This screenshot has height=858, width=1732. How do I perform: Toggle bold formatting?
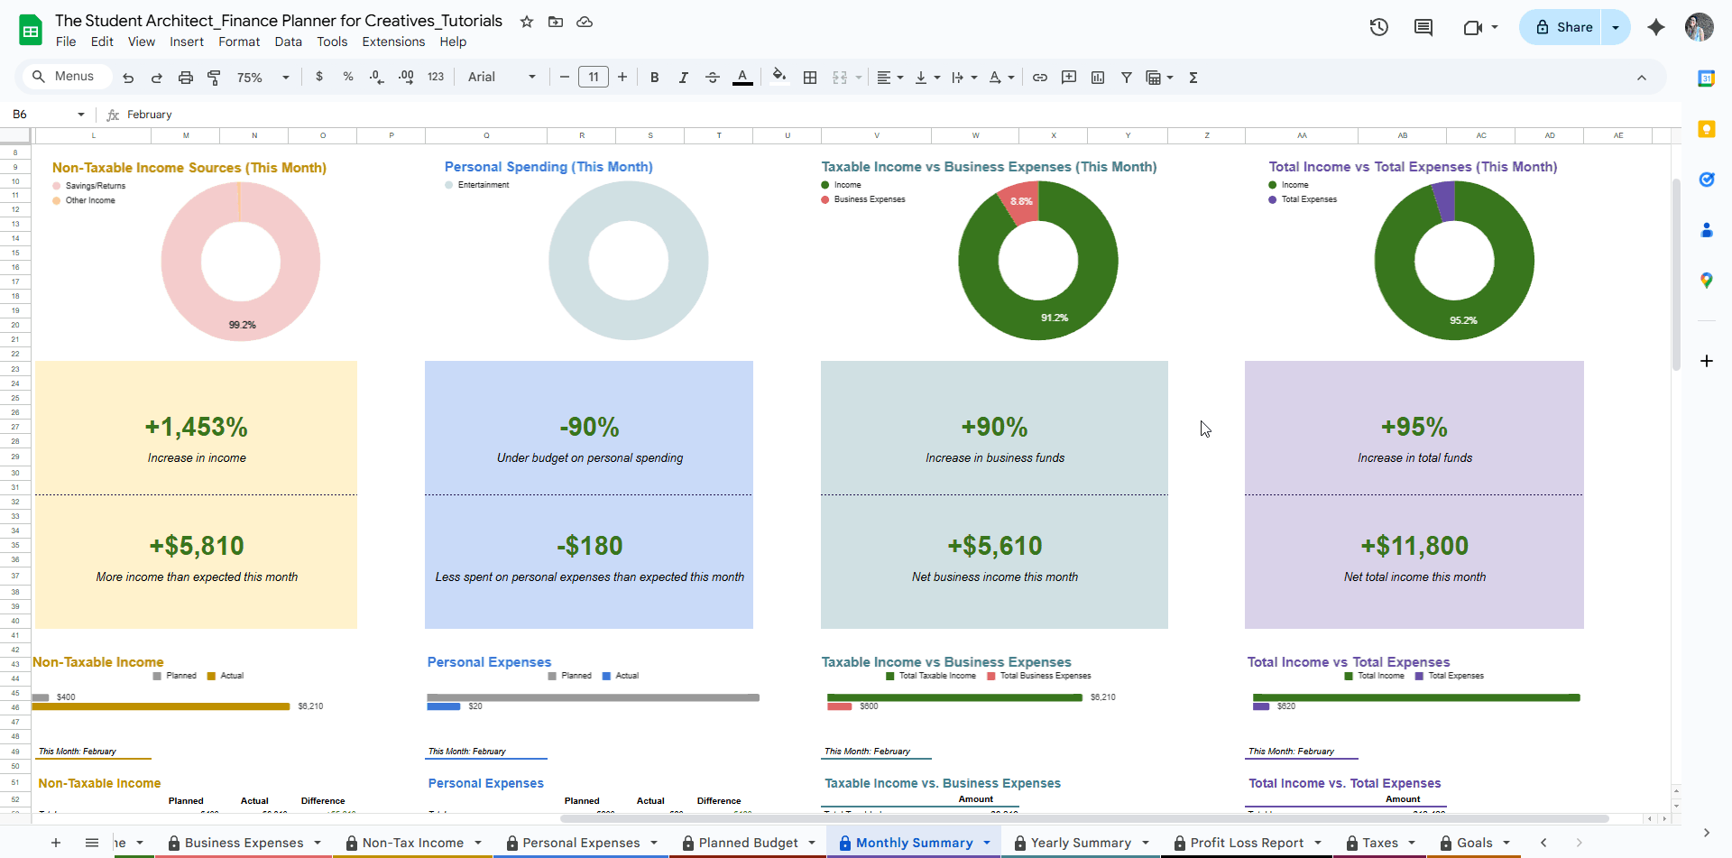click(x=655, y=78)
